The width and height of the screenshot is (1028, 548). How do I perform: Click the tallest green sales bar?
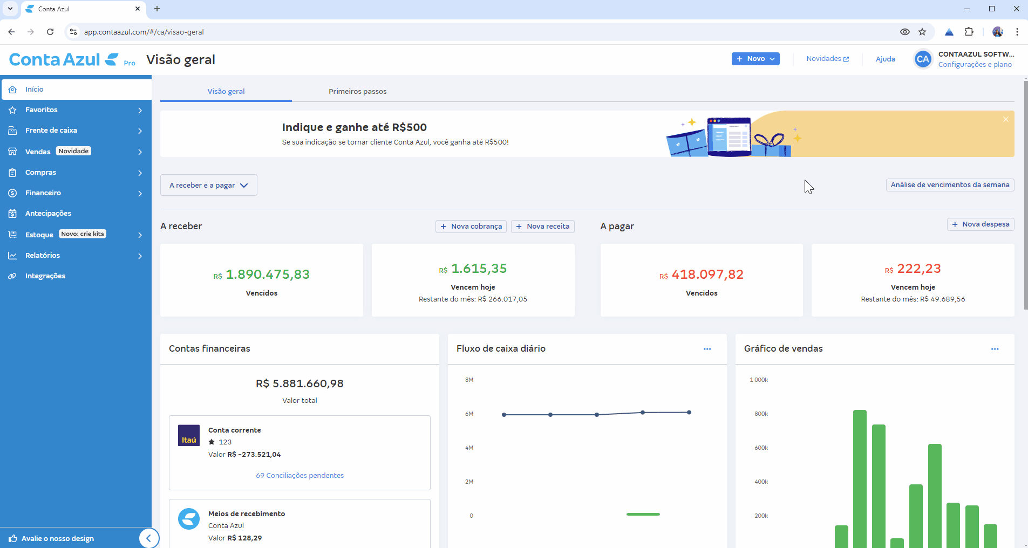(860, 479)
